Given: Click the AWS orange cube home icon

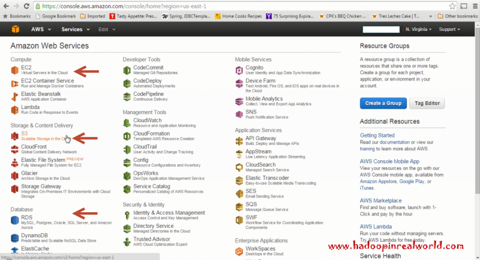Looking at the screenshot, I should click(x=16, y=30).
